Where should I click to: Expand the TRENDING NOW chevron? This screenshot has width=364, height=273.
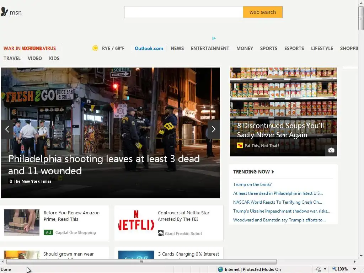273,172
